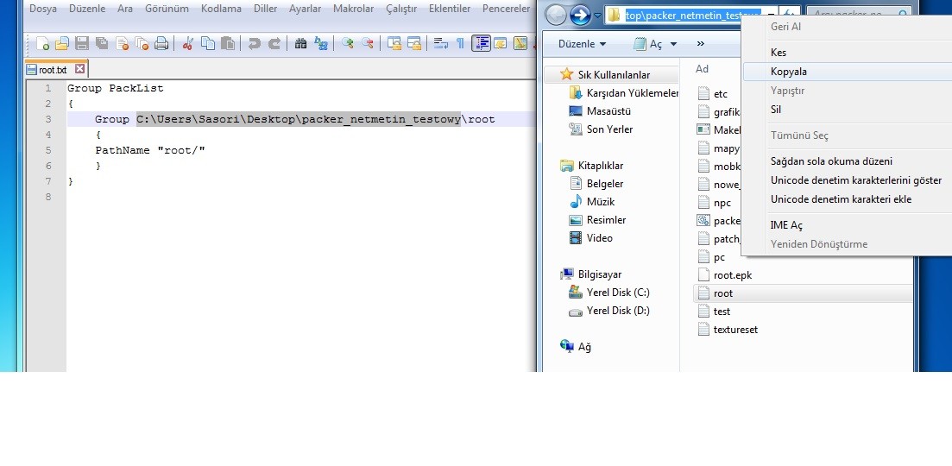Select Sağdan sola okuma düzeni option
The width and height of the screenshot is (952, 466).
tap(847, 161)
